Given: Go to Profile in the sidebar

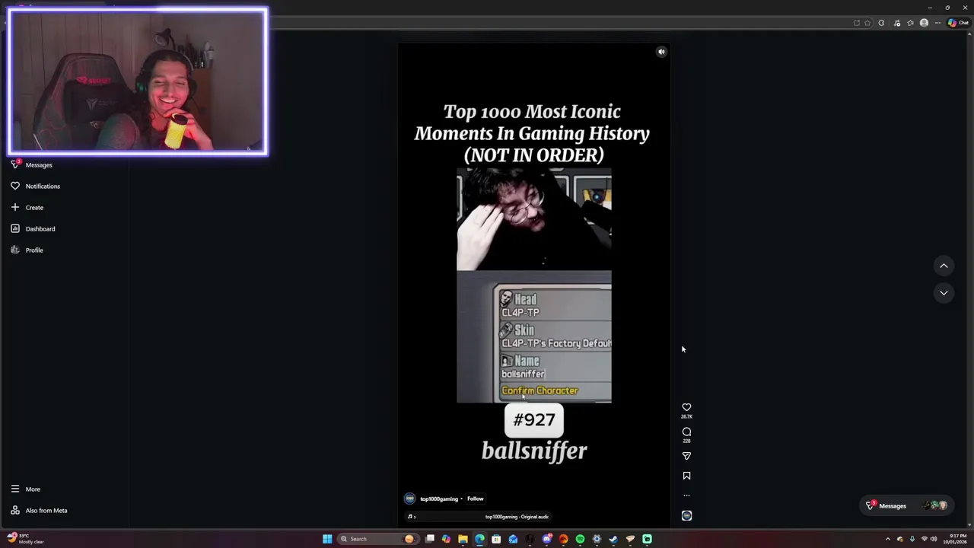Looking at the screenshot, I should click(27, 250).
